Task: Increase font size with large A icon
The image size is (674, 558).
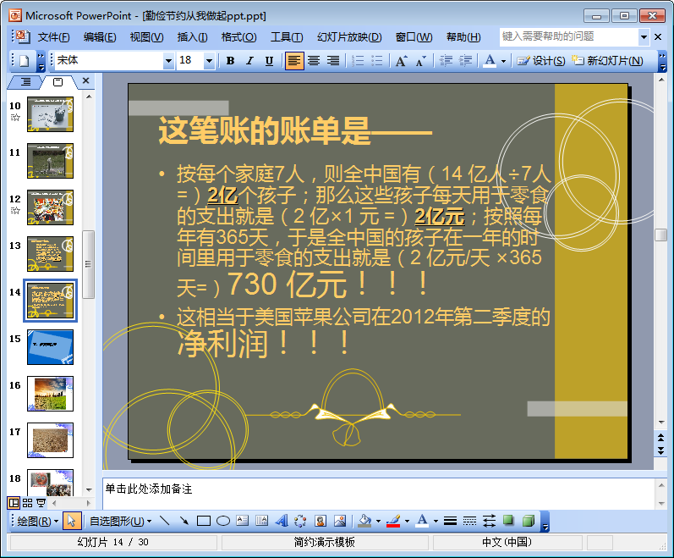Action: 402,61
